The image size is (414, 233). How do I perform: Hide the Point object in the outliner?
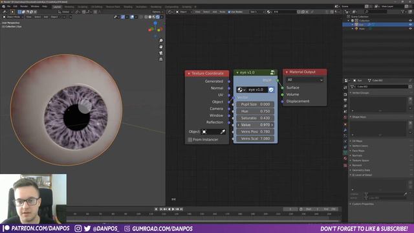[410, 28]
